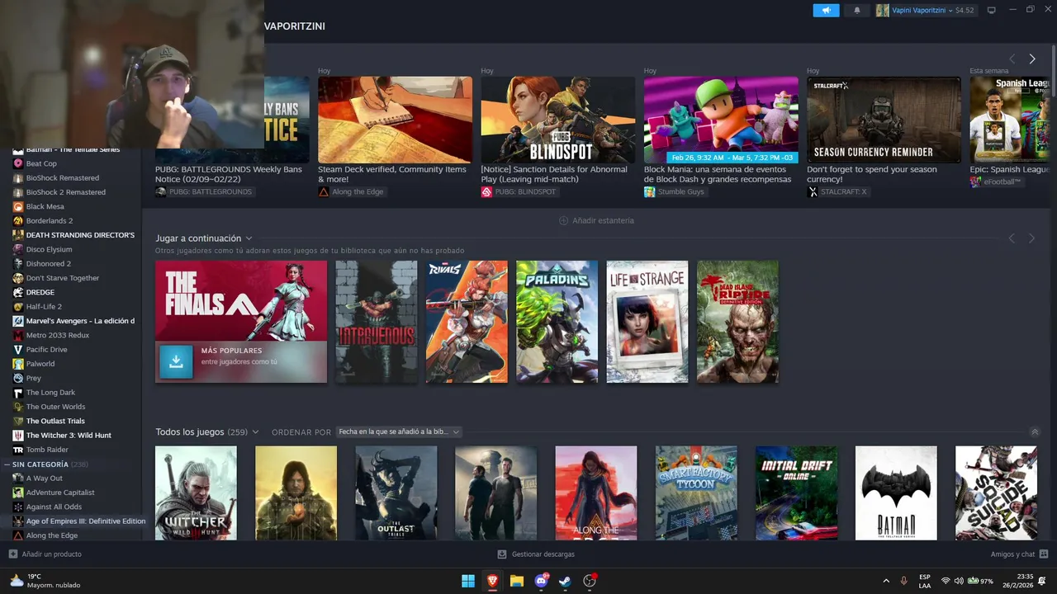
Task: Open the PUBG Blindspot sanction notice news image
Action: (558, 120)
